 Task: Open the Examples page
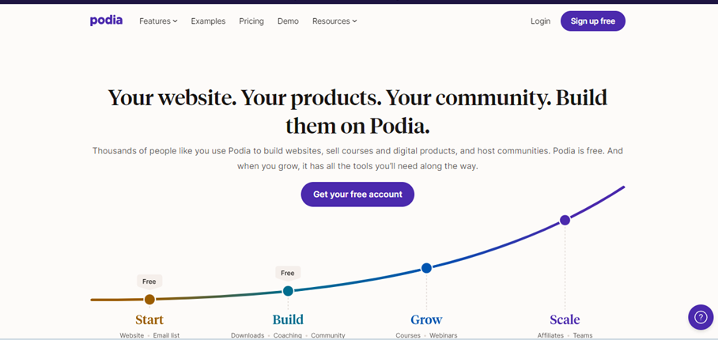click(x=208, y=21)
